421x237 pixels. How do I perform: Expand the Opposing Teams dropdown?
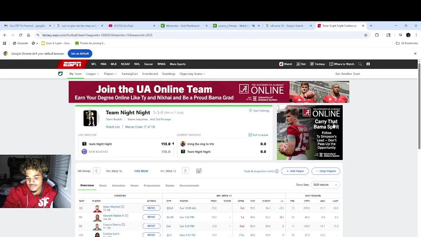tap(192, 74)
